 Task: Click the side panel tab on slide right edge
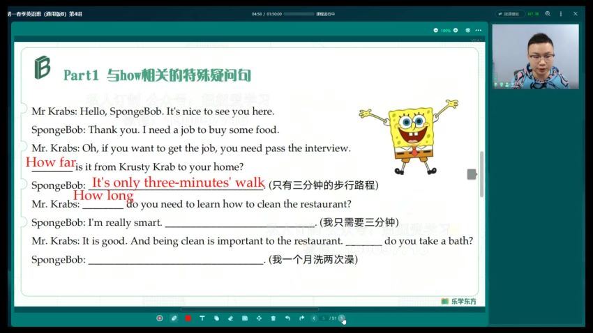(472, 174)
